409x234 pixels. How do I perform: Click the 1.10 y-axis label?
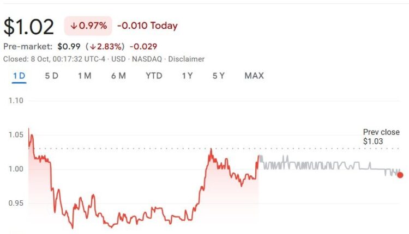[x=16, y=101]
